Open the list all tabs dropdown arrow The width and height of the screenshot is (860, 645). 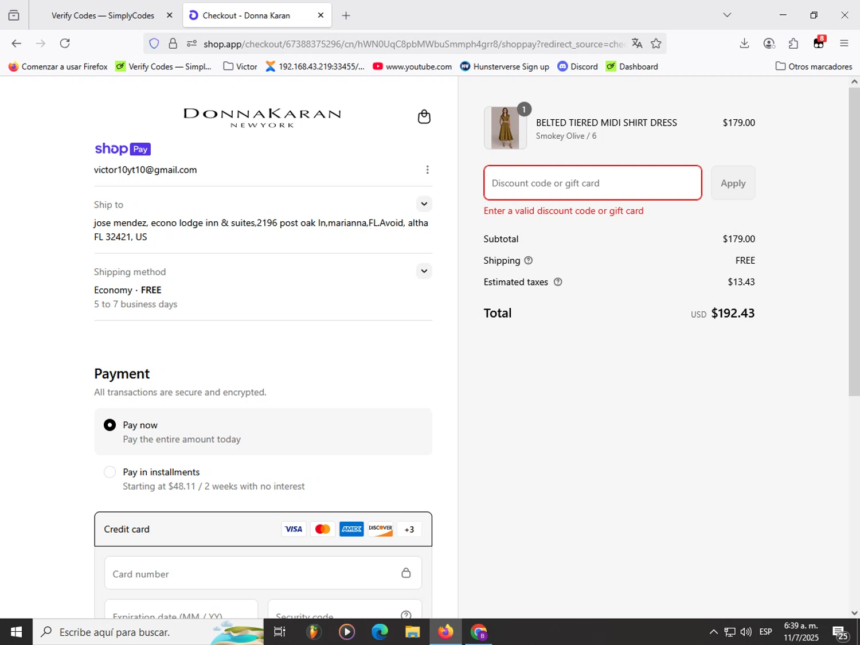[x=727, y=15]
